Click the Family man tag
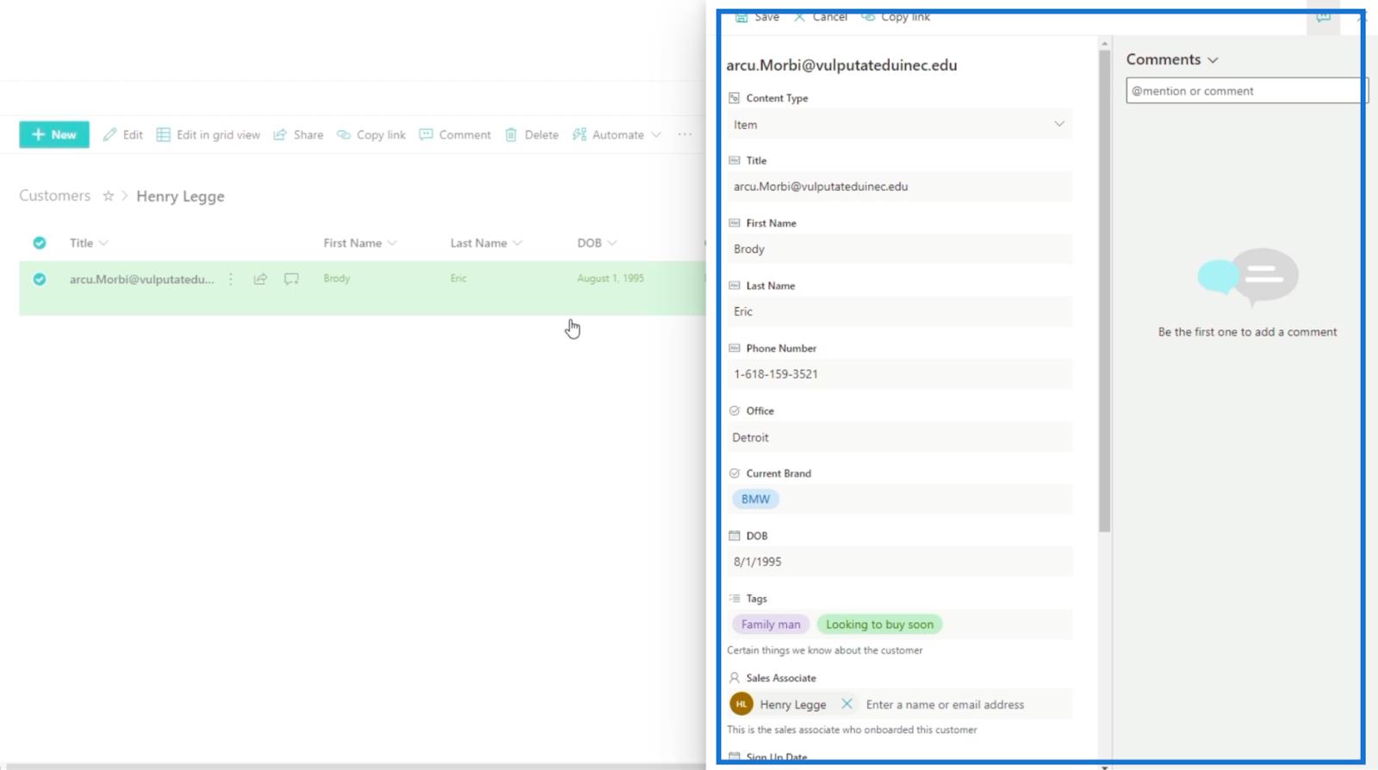Image resolution: width=1378 pixels, height=770 pixels. click(x=771, y=625)
